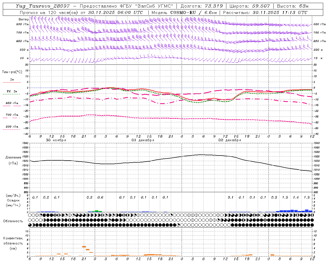
Task: Click the tallest orange convective cloud bar
Action: tap(84, 247)
